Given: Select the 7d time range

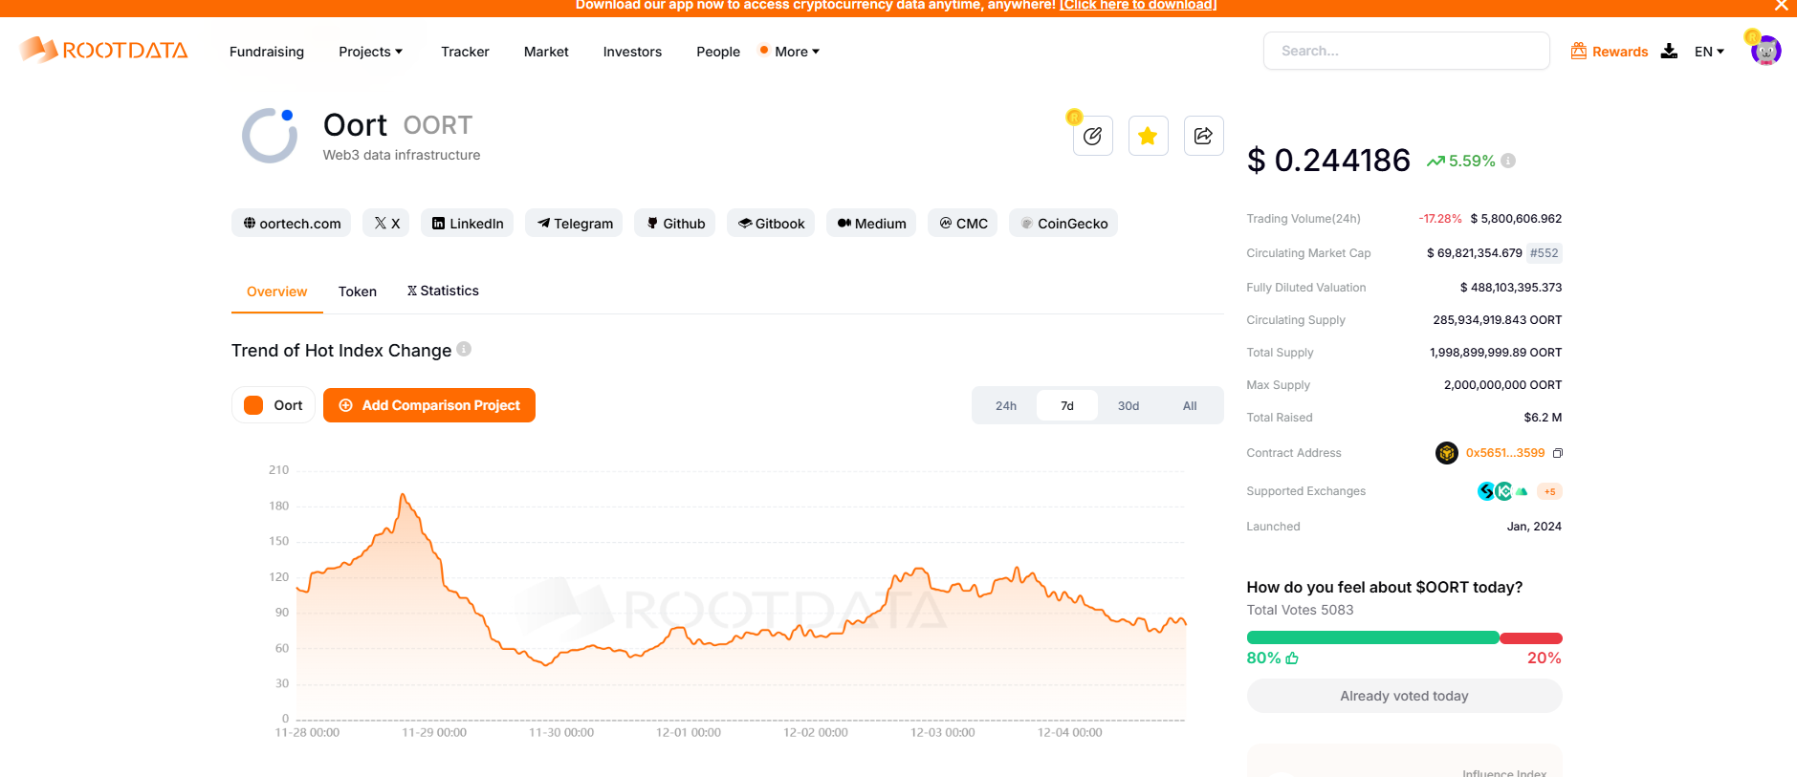Looking at the screenshot, I should pos(1067,405).
